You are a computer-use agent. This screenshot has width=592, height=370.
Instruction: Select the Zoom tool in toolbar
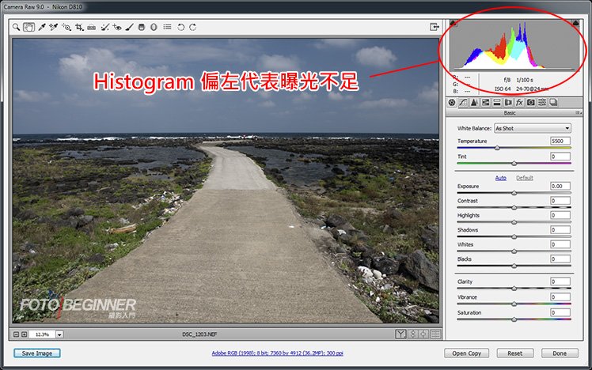[x=17, y=27]
